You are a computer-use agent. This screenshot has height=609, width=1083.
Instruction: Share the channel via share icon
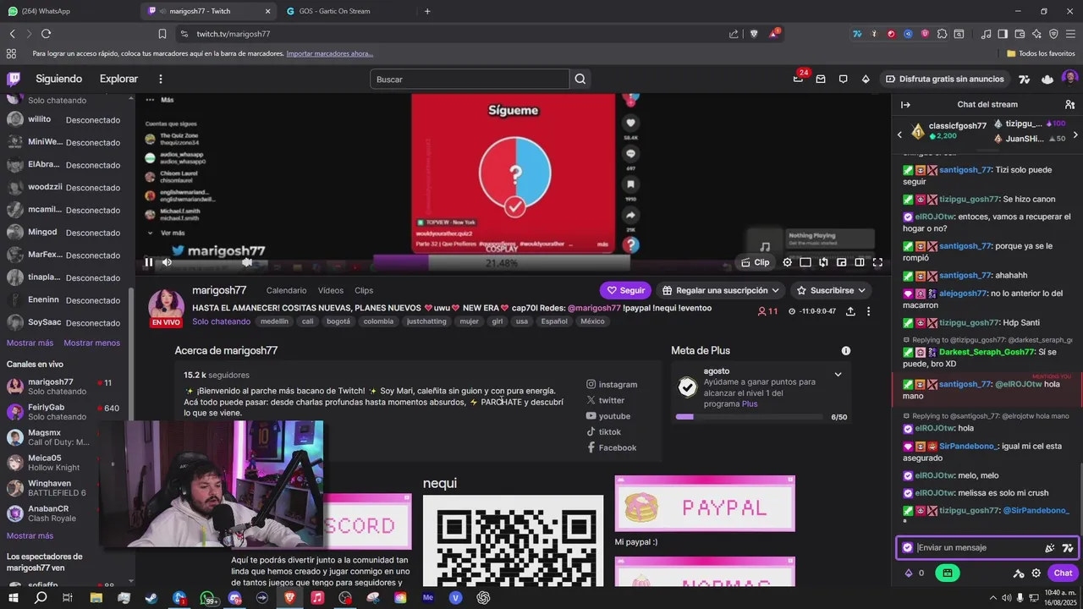pos(850,311)
